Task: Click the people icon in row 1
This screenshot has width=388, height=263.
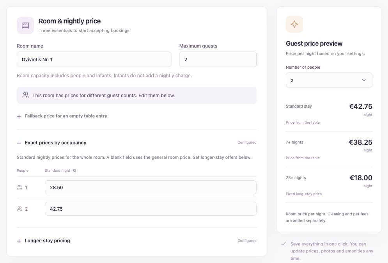Action: pos(19,187)
